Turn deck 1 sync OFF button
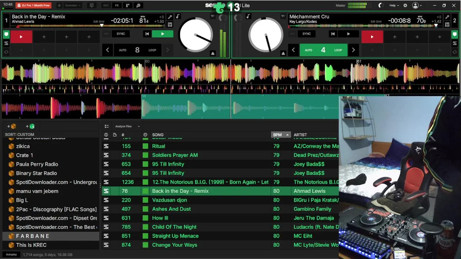The height and width of the screenshot is (259, 461). point(106,34)
